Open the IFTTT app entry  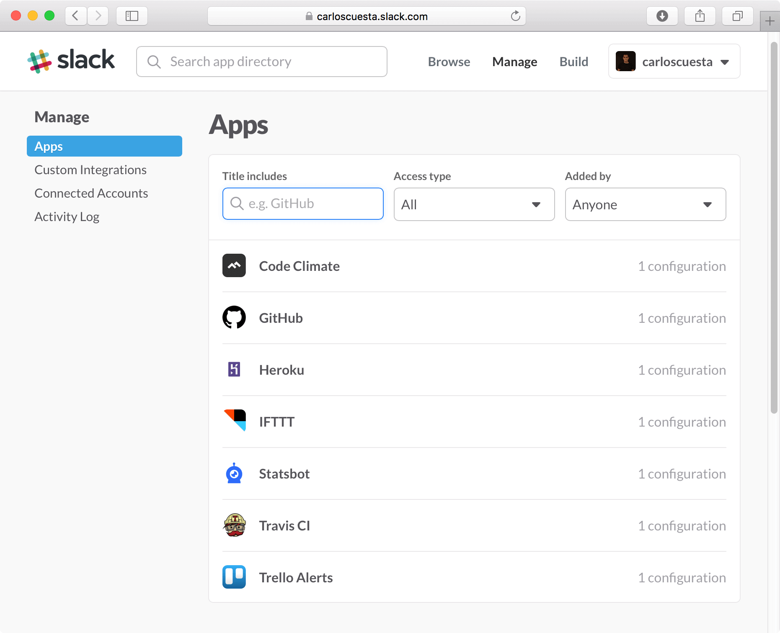point(474,422)
